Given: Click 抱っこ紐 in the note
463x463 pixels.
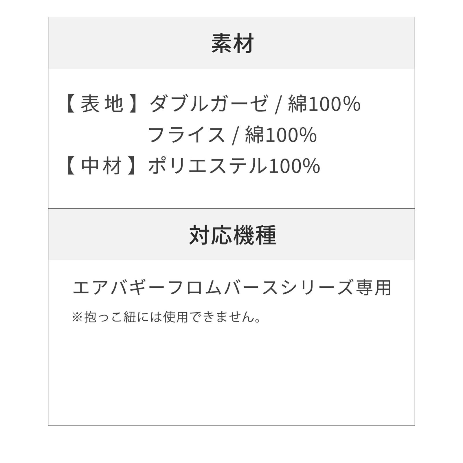Looking at the screenshot, I should coord(110,317).
